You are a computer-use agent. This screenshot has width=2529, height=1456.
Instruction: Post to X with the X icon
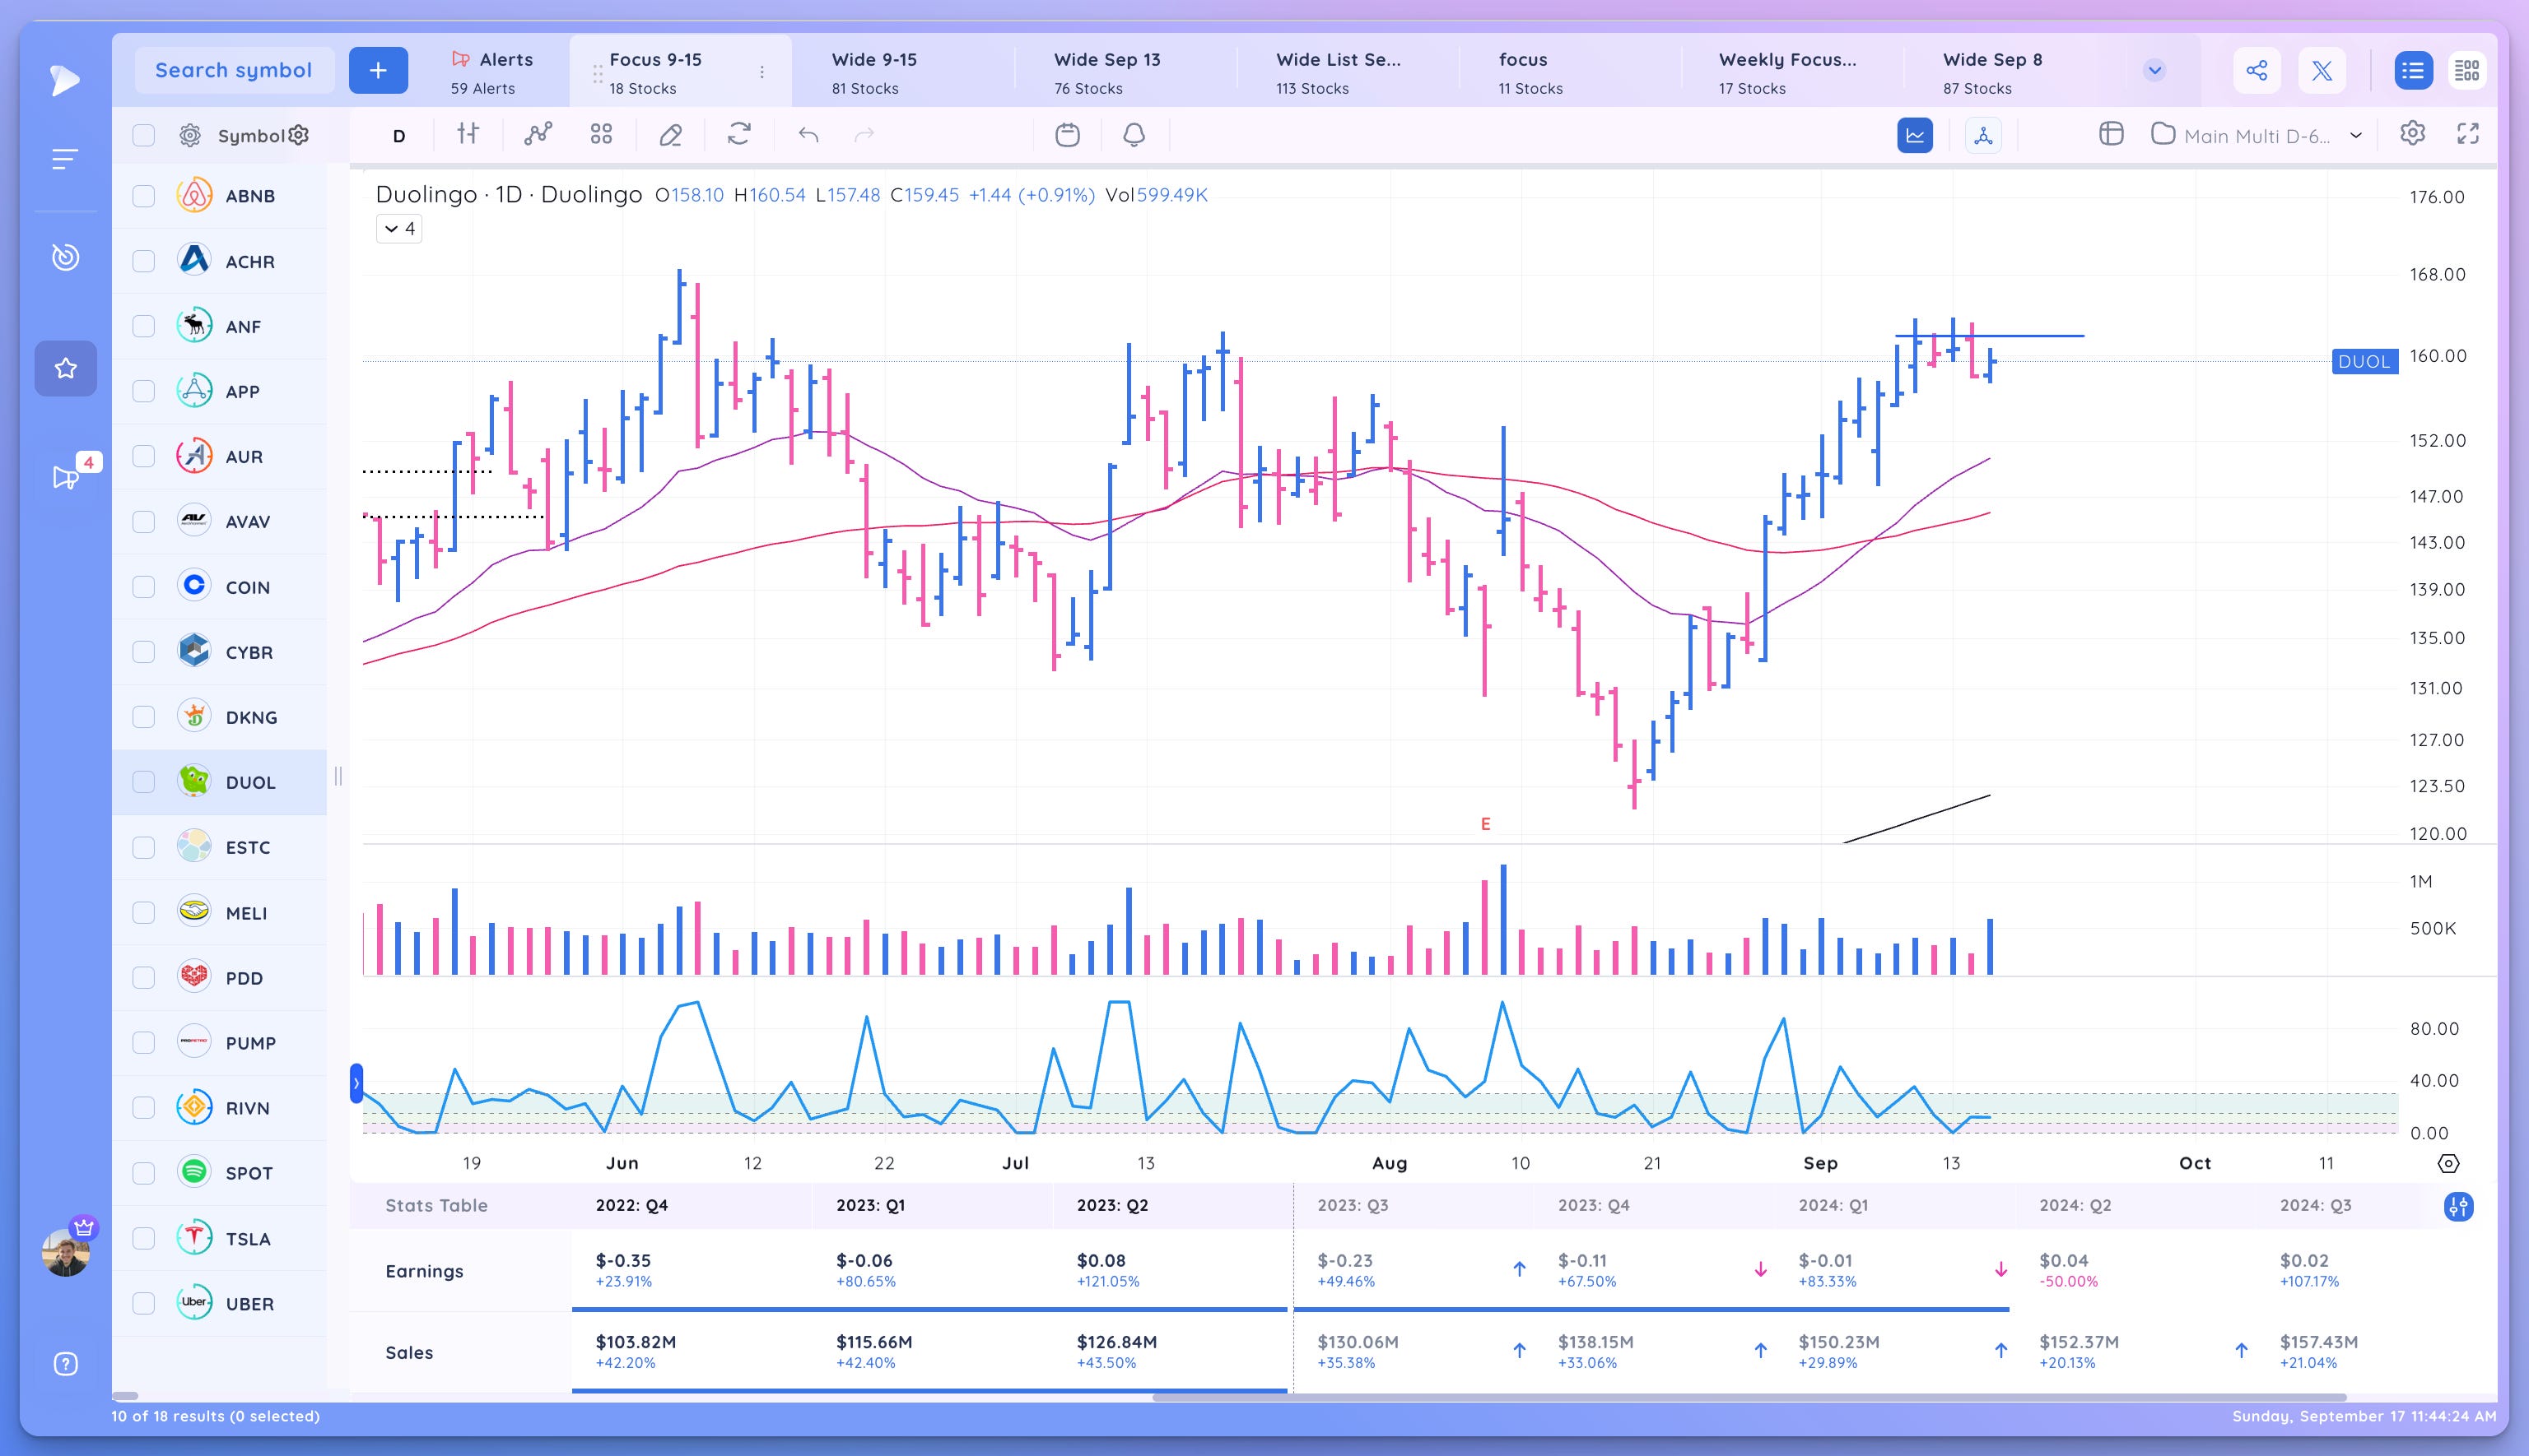pos(2322,70)
